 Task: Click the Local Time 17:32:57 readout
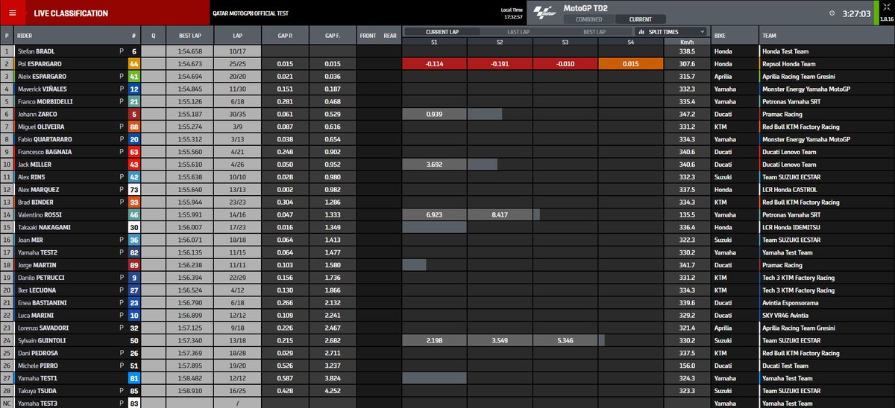(x=512, y=13)
